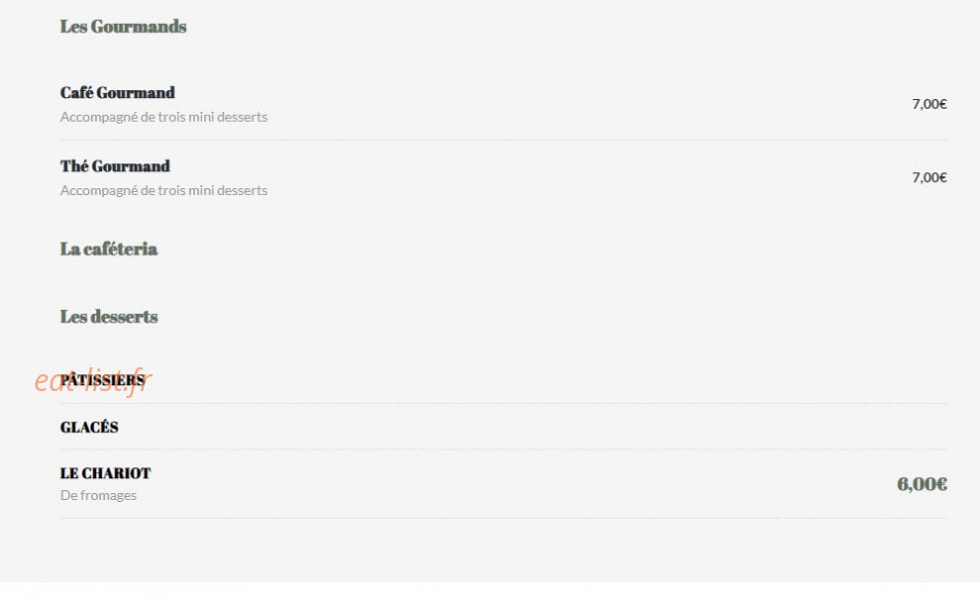Click the De fromages subtitle
The width and height of the screenshot is (980, 599).
coord(98,495)
